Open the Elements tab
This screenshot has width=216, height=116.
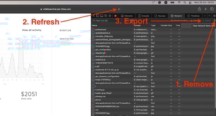click(127, 16)
